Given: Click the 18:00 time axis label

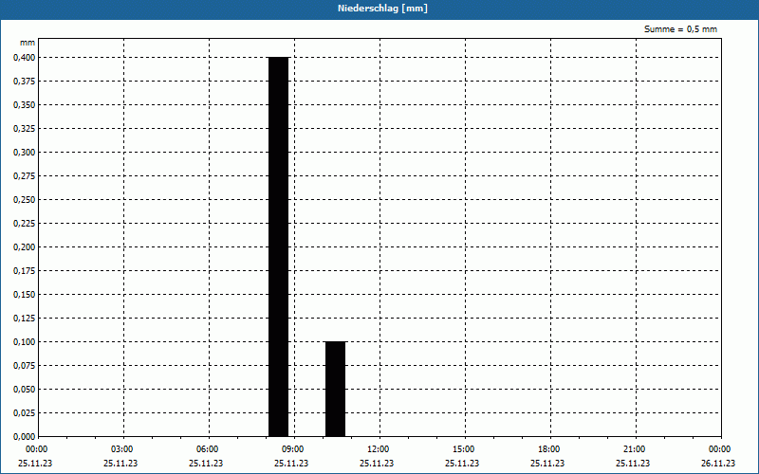Looking at the screenshot, I should click(549, 449).
